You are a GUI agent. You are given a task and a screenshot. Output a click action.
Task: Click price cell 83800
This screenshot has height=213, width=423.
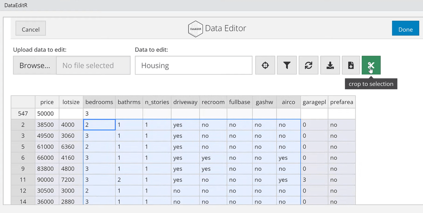(x=47, y=169)
